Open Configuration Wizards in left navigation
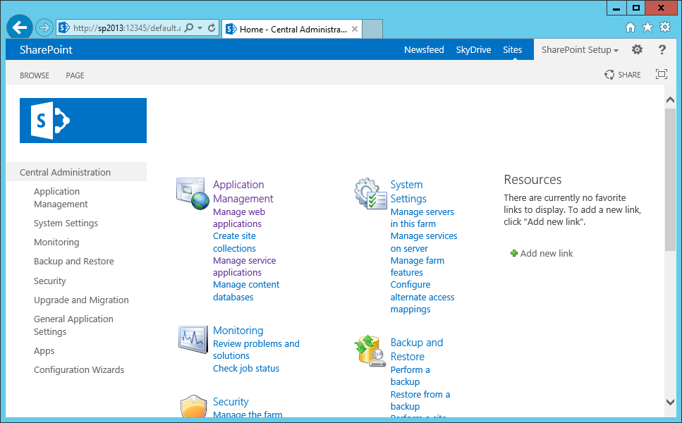 79,370
